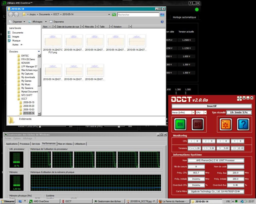
Task: Switch to Applications tab in Task Manager
Action: point(11,144)
